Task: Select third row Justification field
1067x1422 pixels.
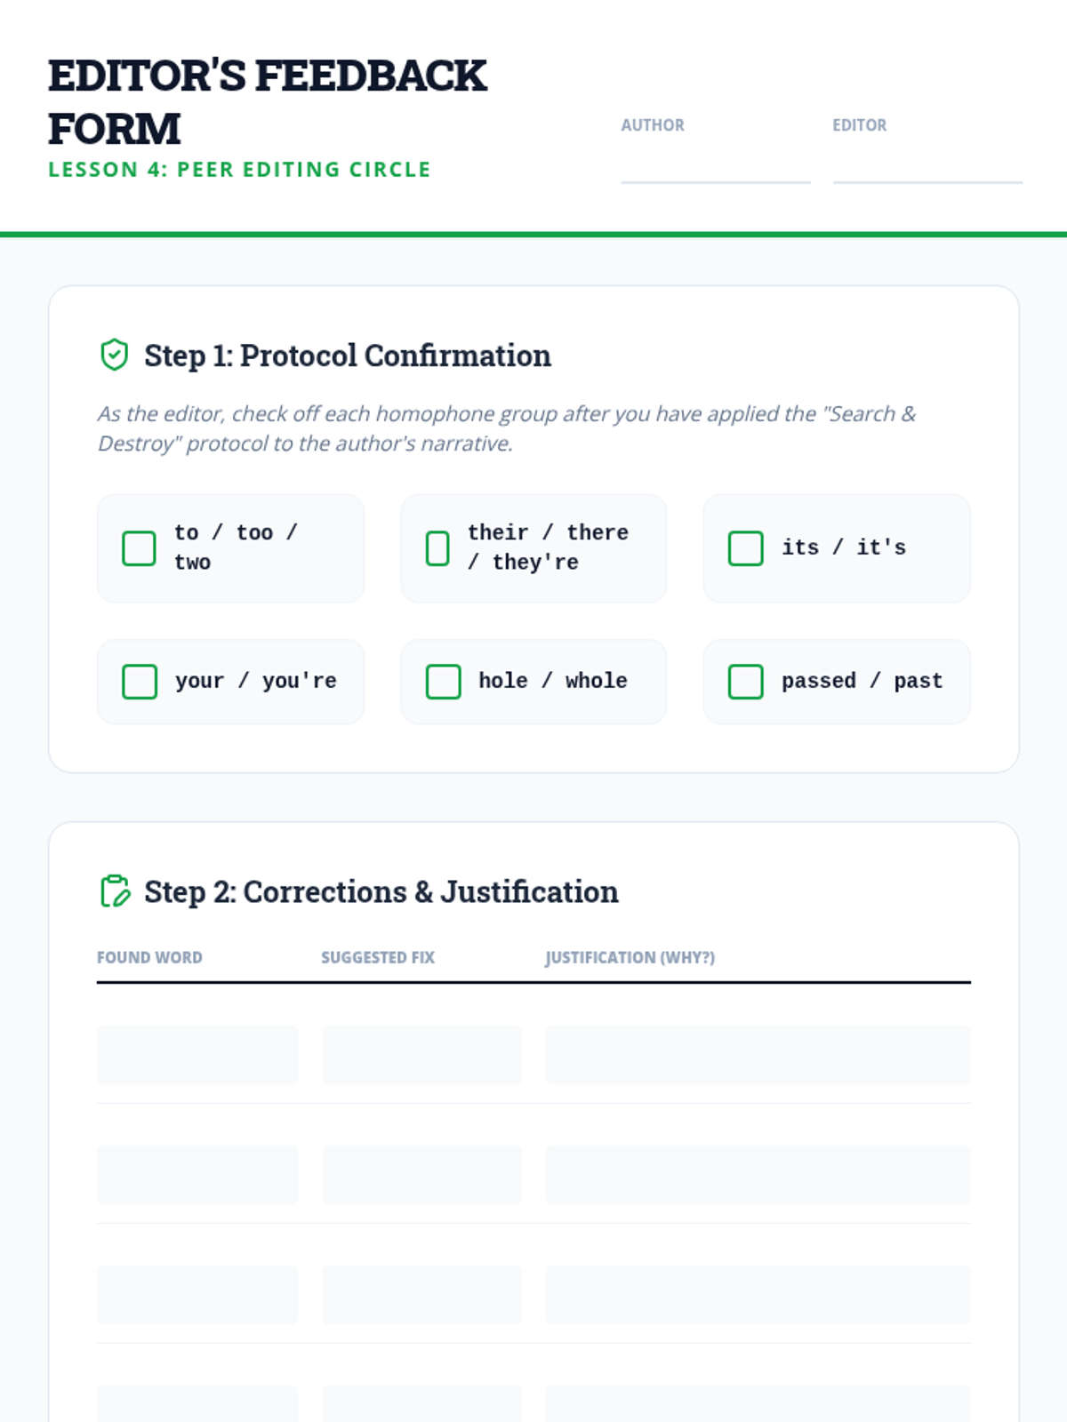Action: [758, 1295]
